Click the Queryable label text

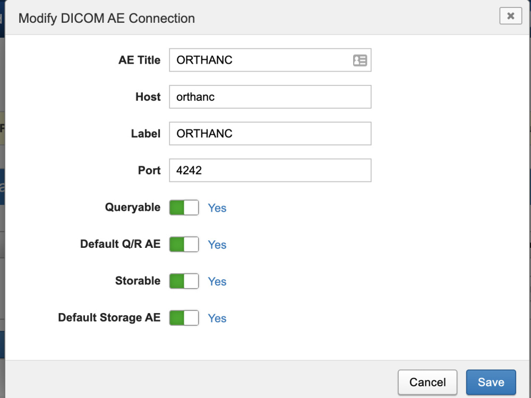pyautogui.click(x=133, y=207)
